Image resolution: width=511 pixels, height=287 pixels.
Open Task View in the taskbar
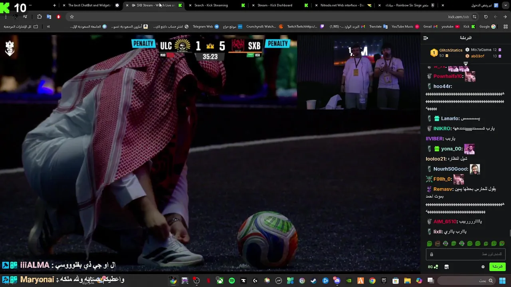click(430, 281)
